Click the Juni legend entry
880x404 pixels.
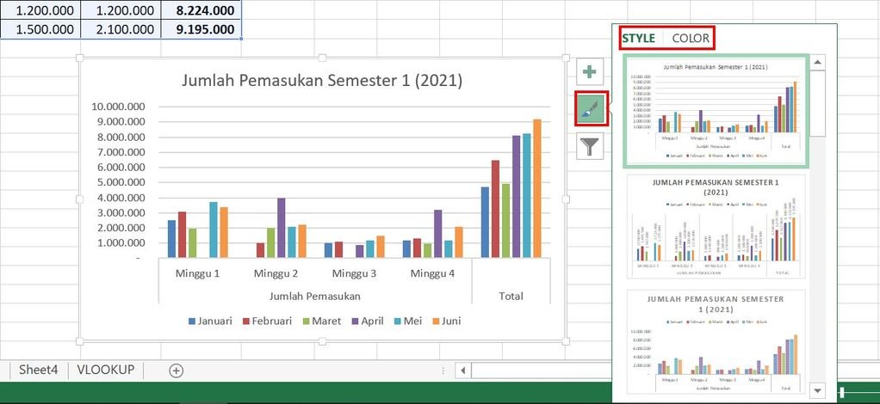[446, 321]
